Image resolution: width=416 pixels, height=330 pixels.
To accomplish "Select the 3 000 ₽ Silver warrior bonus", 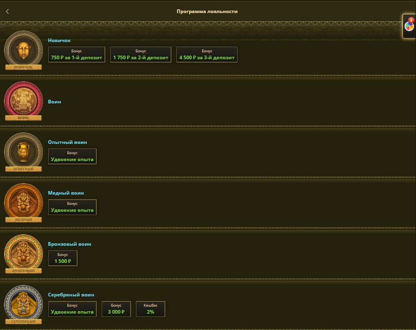I will point(116,309).
